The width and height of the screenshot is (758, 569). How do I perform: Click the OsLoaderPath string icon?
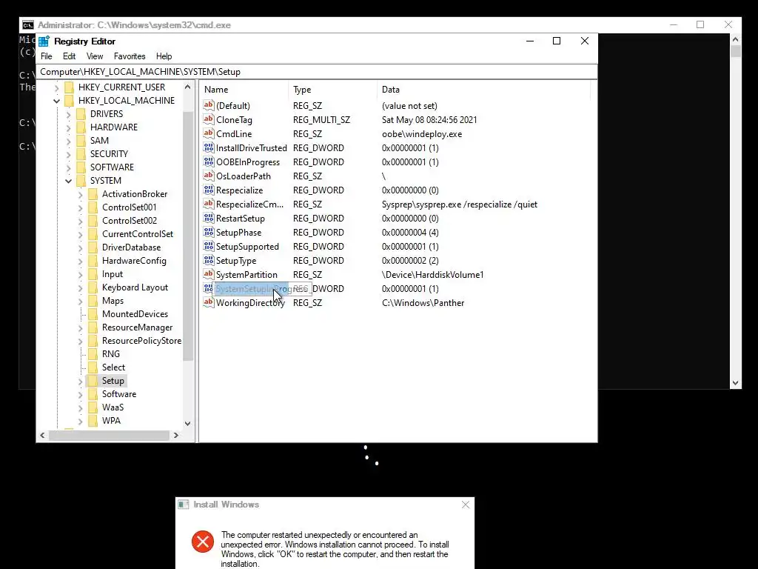[208, 176]
